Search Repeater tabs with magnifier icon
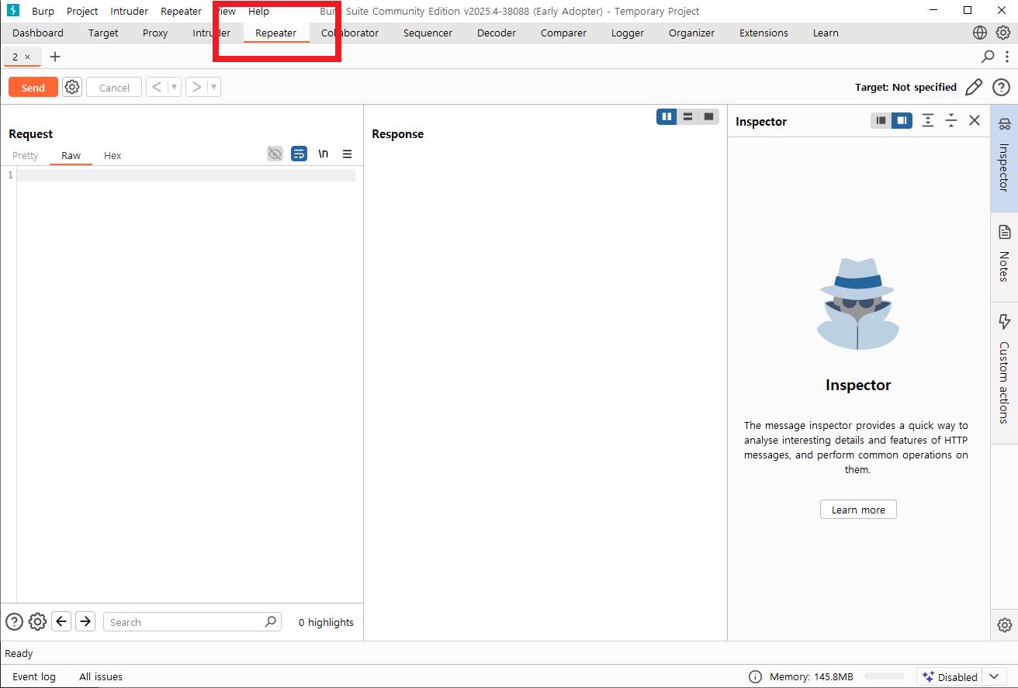The image size is (1018, 688). (988, 57)
